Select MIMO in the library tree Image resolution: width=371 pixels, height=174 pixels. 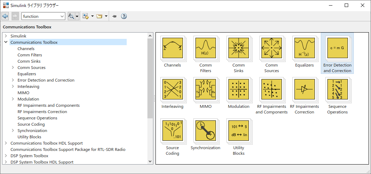[24, 93]
